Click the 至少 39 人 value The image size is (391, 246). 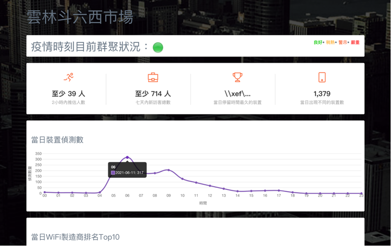pos(68,94)
